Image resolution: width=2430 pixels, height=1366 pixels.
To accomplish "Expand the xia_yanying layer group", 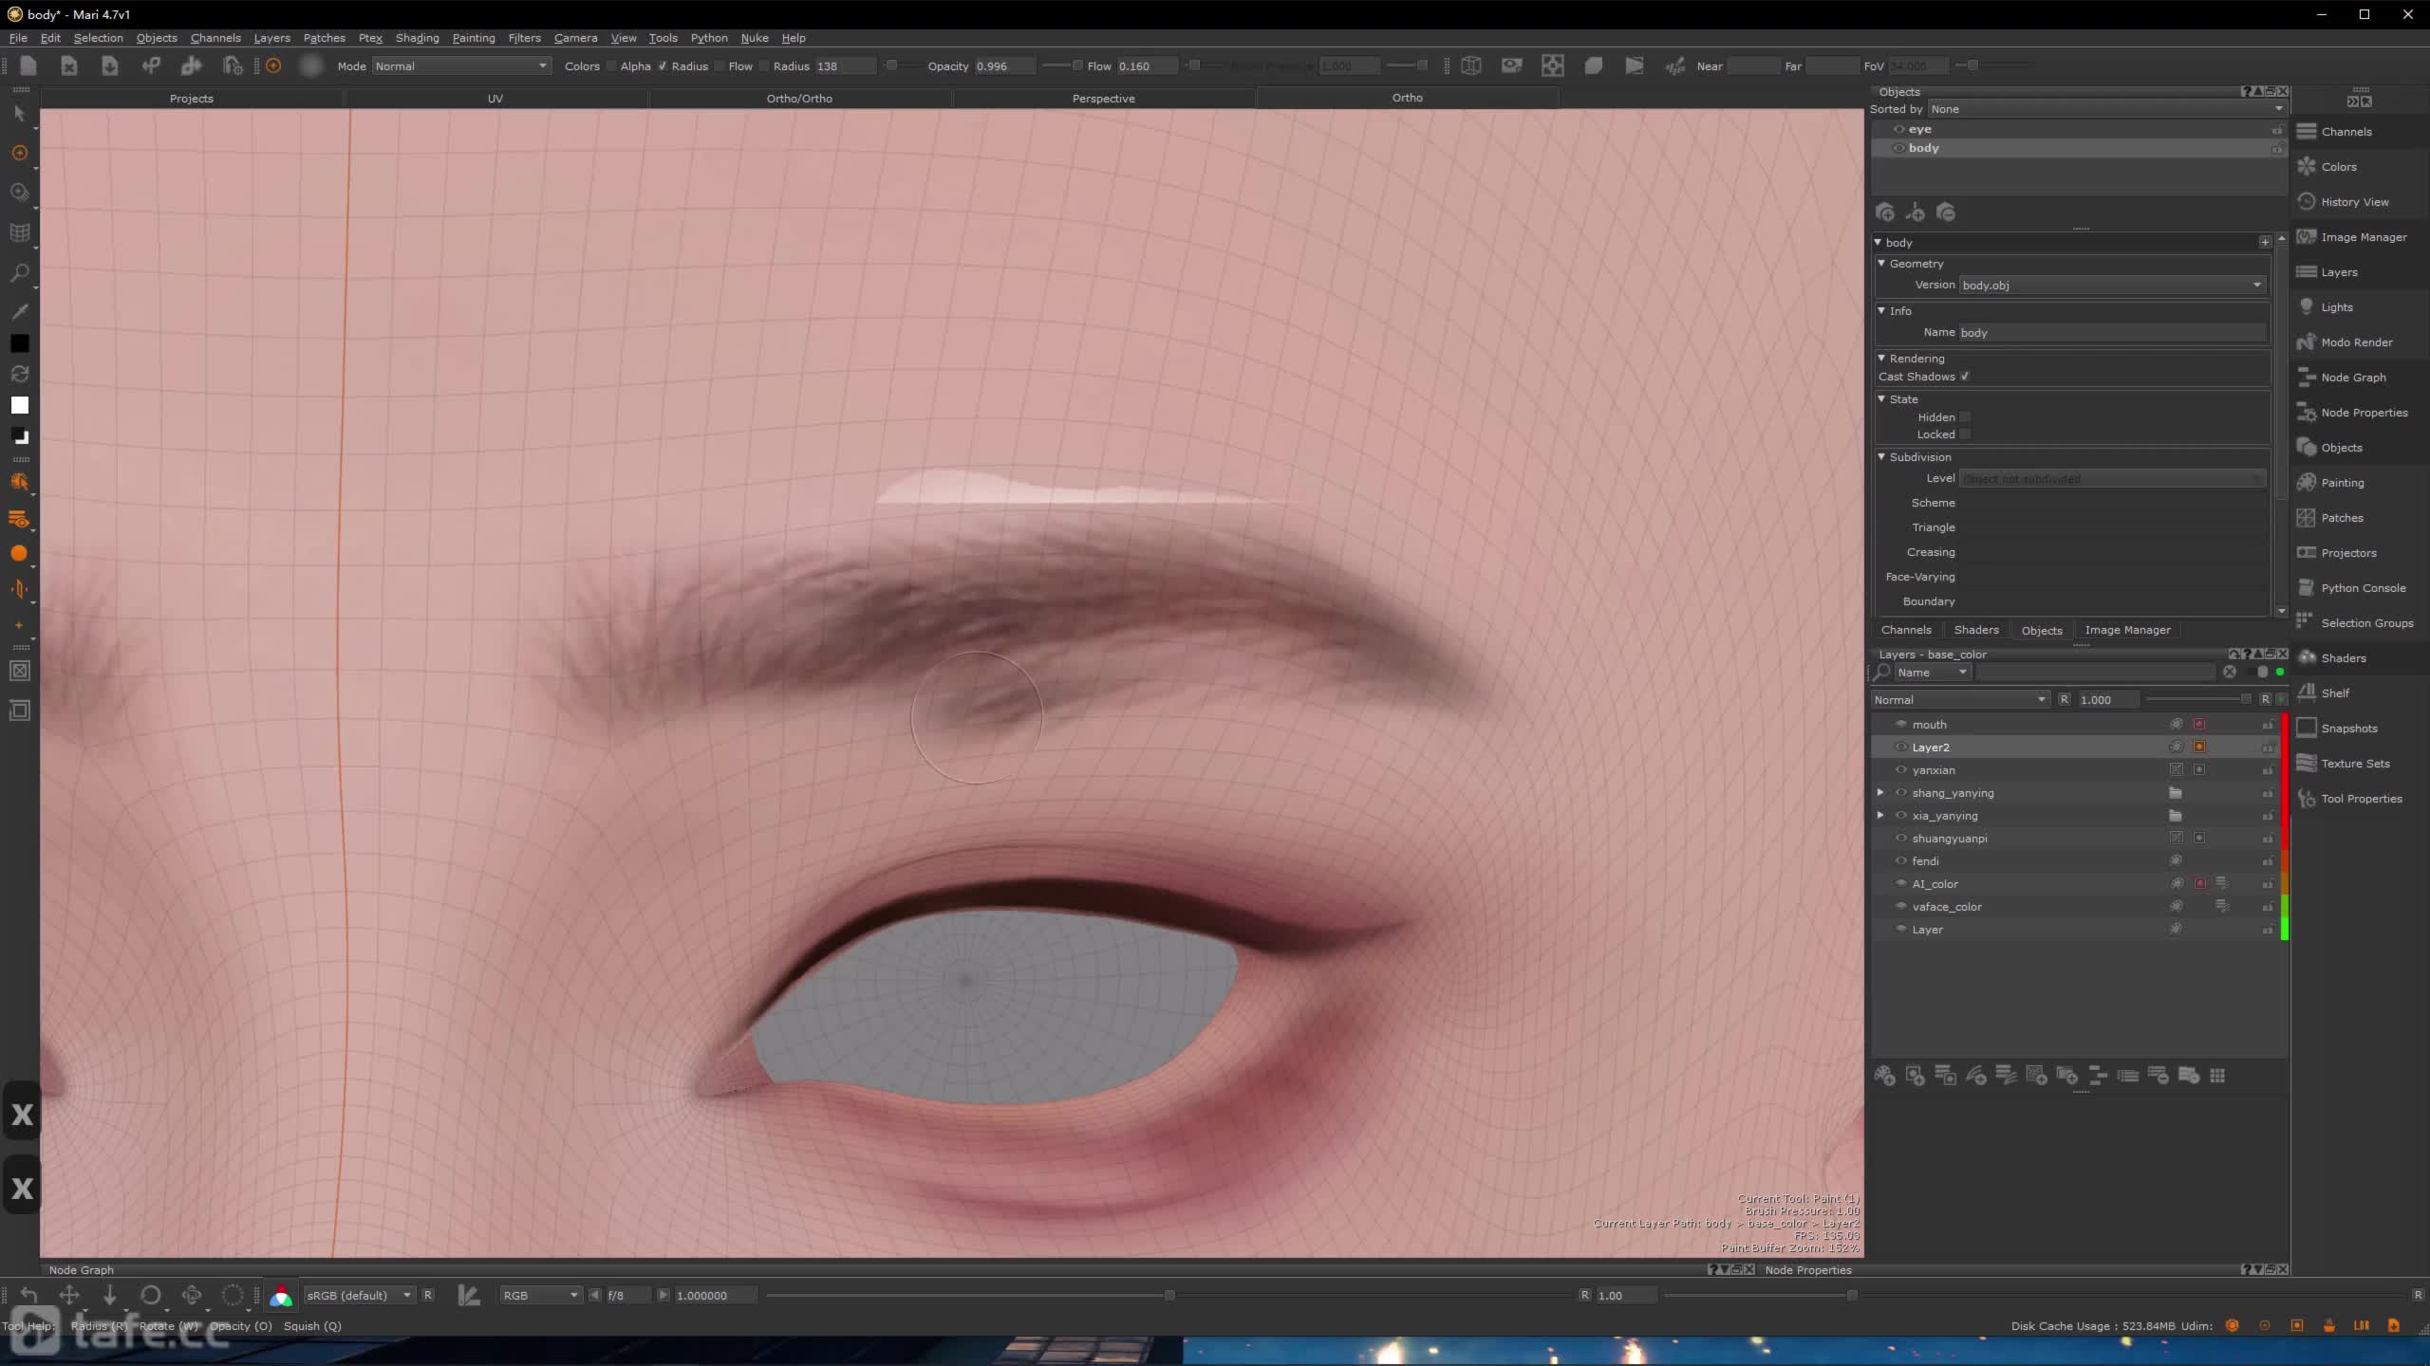I will tap(1880, 815).
